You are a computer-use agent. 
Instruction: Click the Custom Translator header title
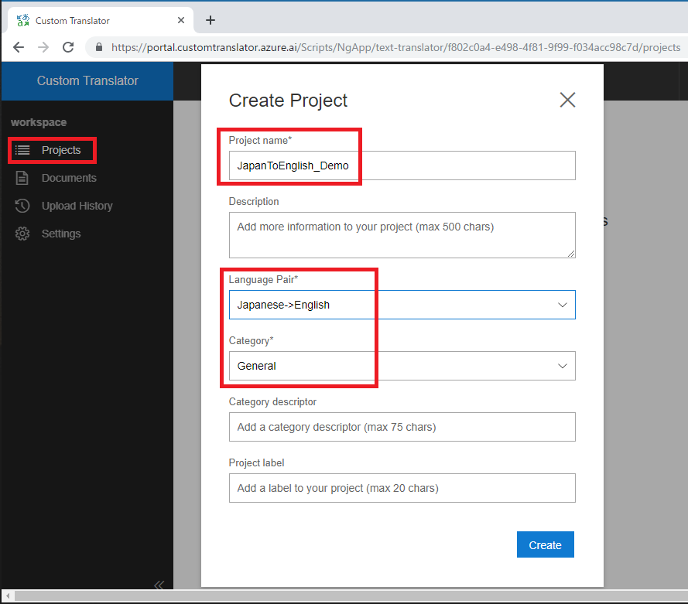pos(87,80)
